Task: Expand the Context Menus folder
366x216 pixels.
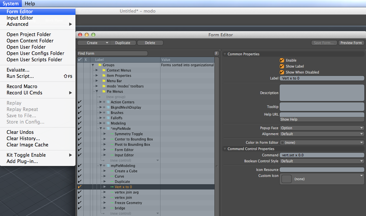Action: (97, 70)
